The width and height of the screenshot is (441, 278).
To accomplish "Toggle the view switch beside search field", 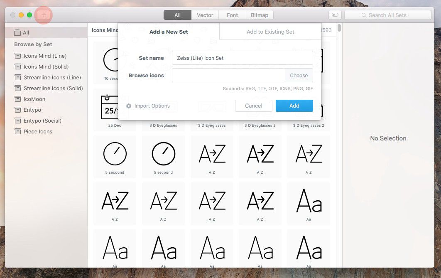I will click(335, 15).
